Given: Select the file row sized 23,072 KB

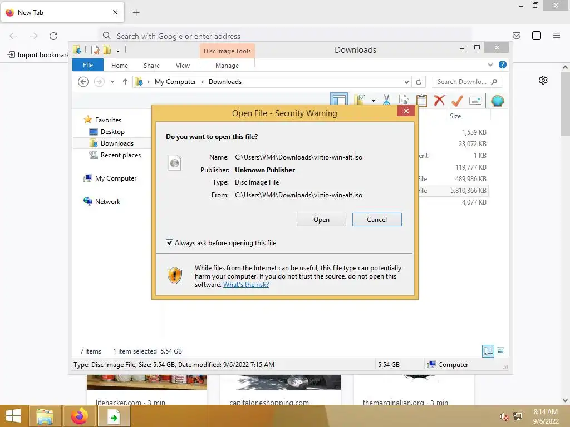Looking at the screenshot, I should tap(453, 144).
